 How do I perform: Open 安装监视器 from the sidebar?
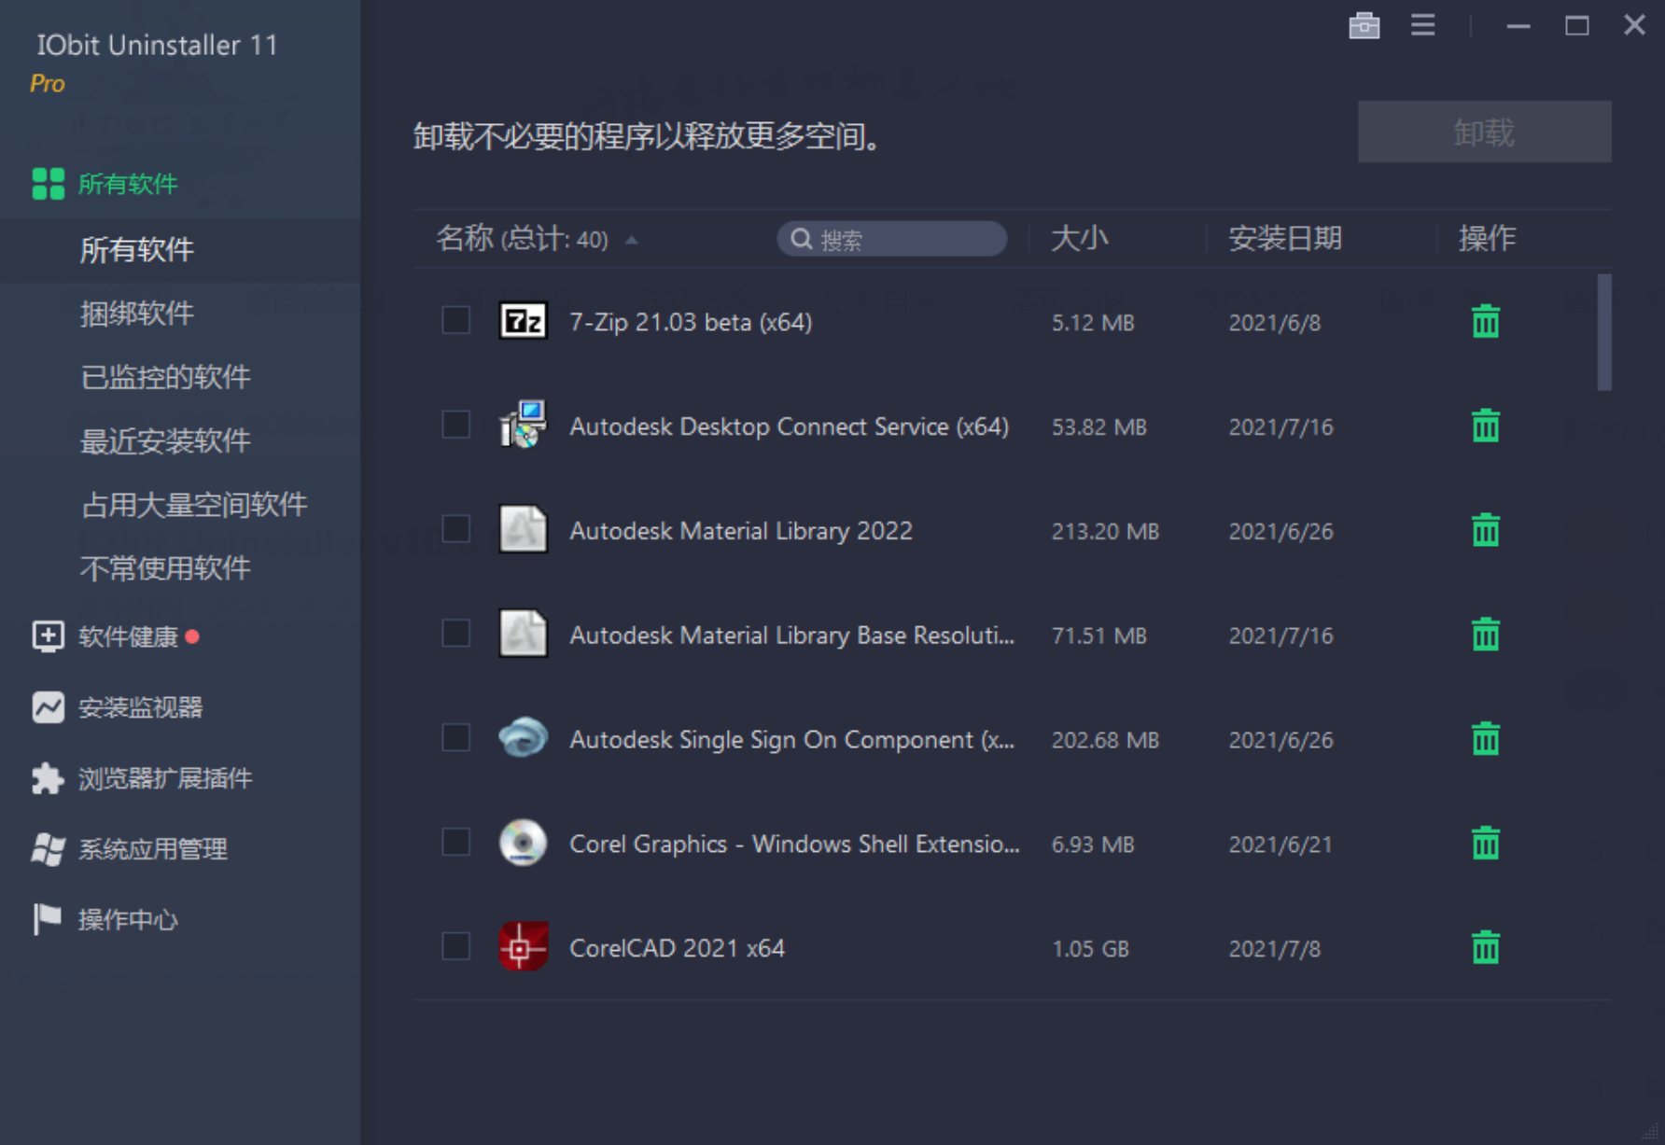[x=140, y=707]
